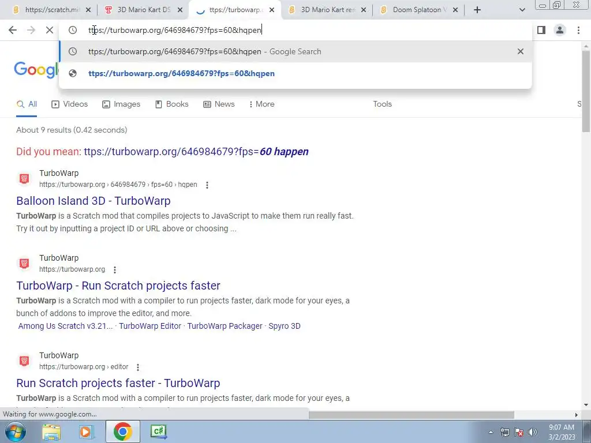591x443 pixels.
Task: Switch to News search results
Action: point(219,104)
